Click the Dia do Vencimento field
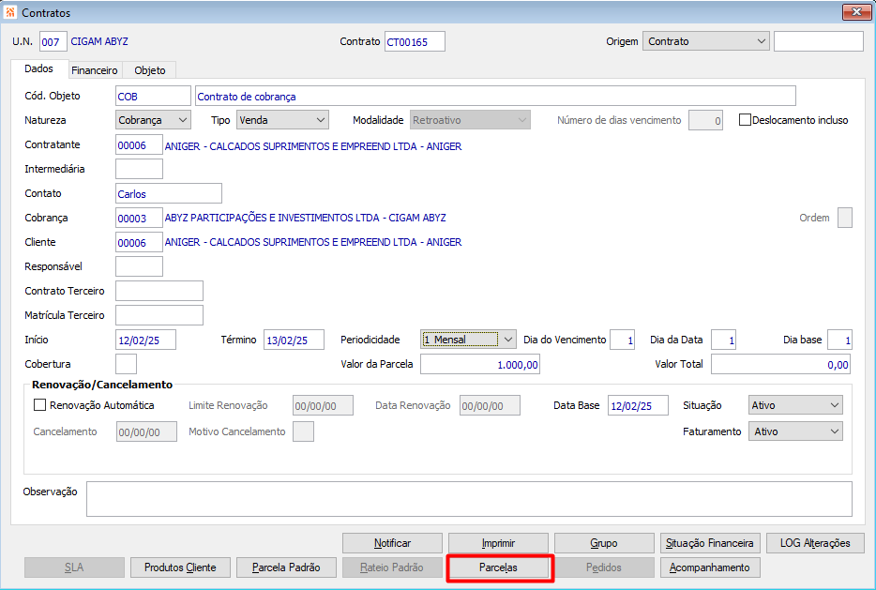The image size is (876, 590). [x=623, y=340]
